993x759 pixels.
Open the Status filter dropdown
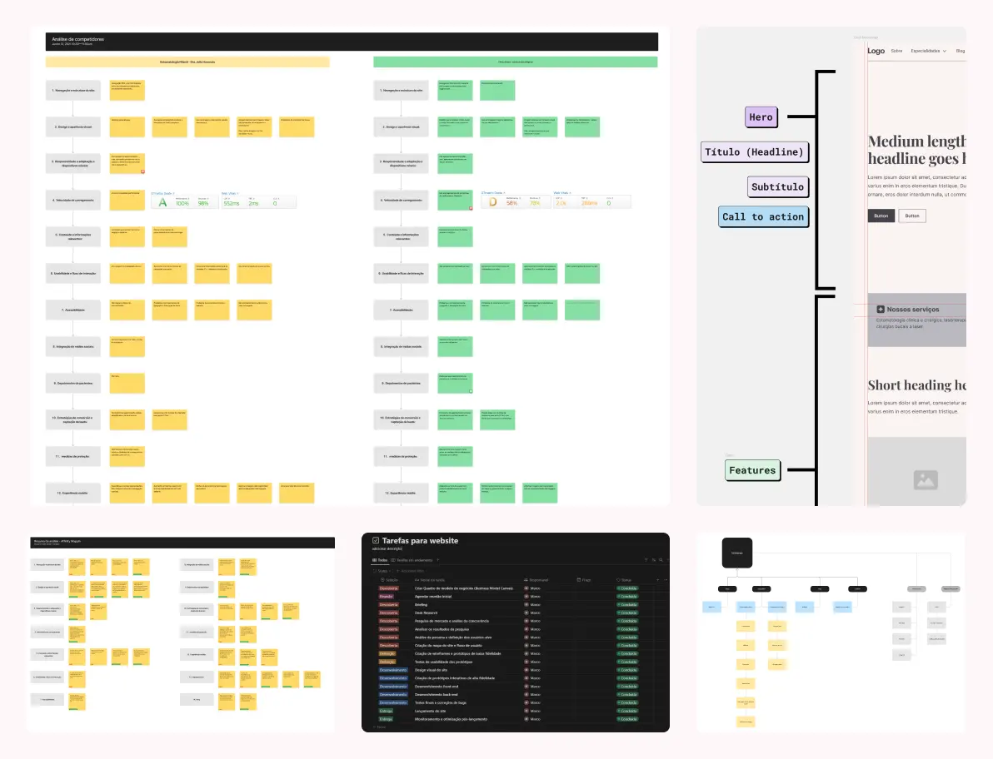coord(384,571)
